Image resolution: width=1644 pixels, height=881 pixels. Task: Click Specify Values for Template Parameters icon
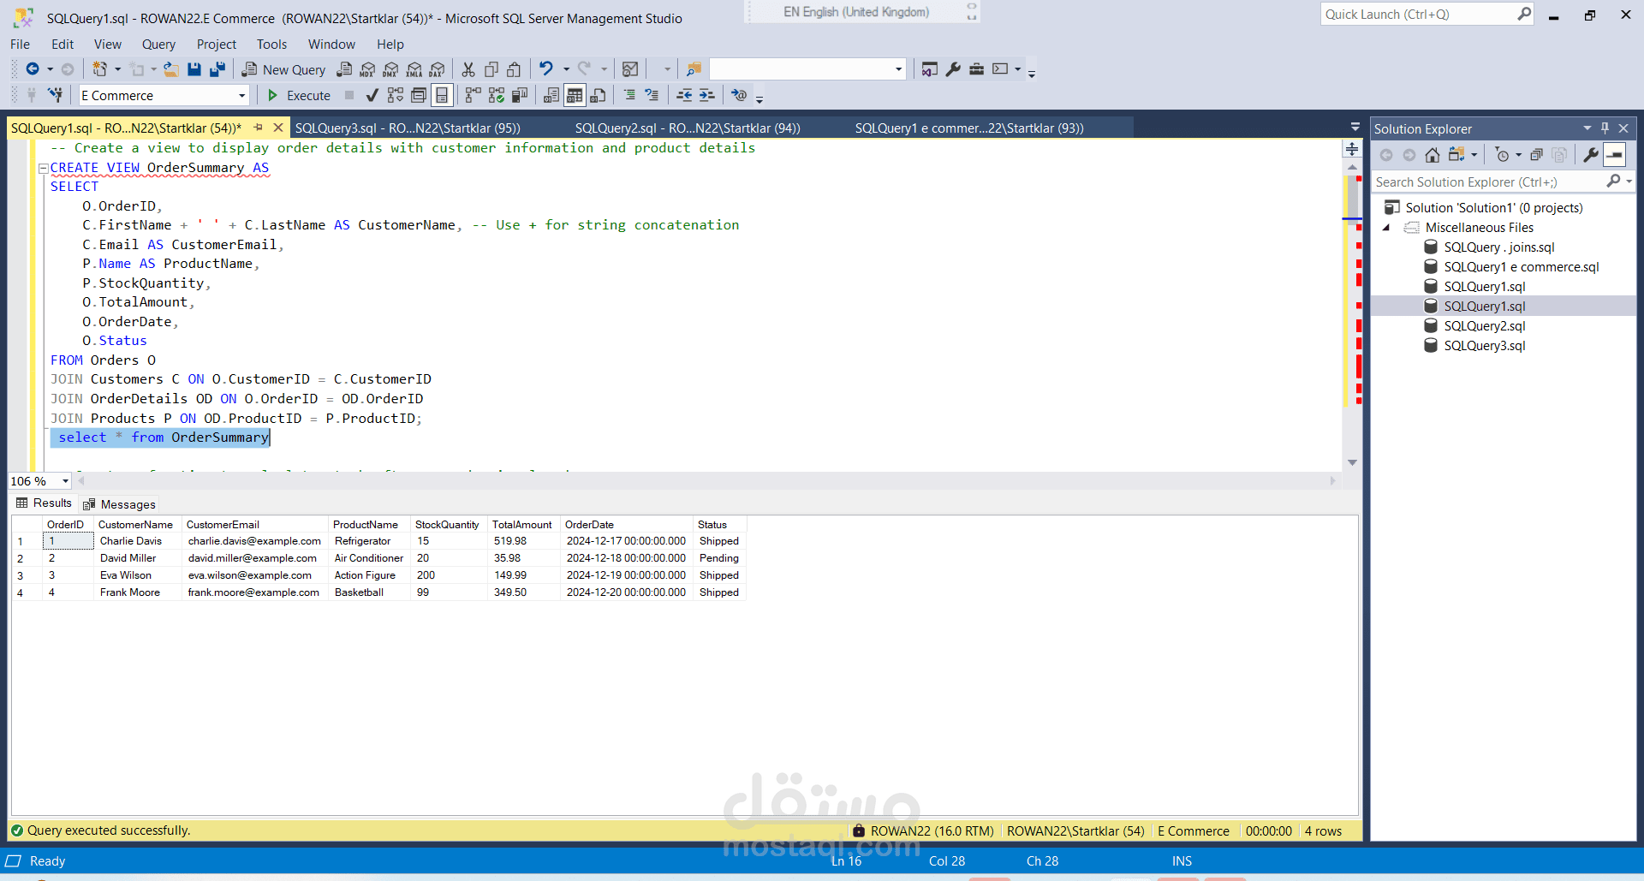[x=739, y=95]
